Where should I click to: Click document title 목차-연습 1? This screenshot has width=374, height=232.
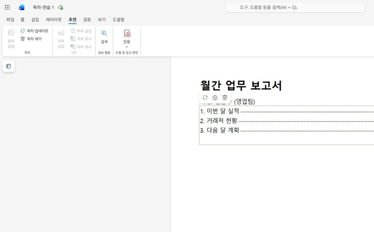(x=43, y=7)
